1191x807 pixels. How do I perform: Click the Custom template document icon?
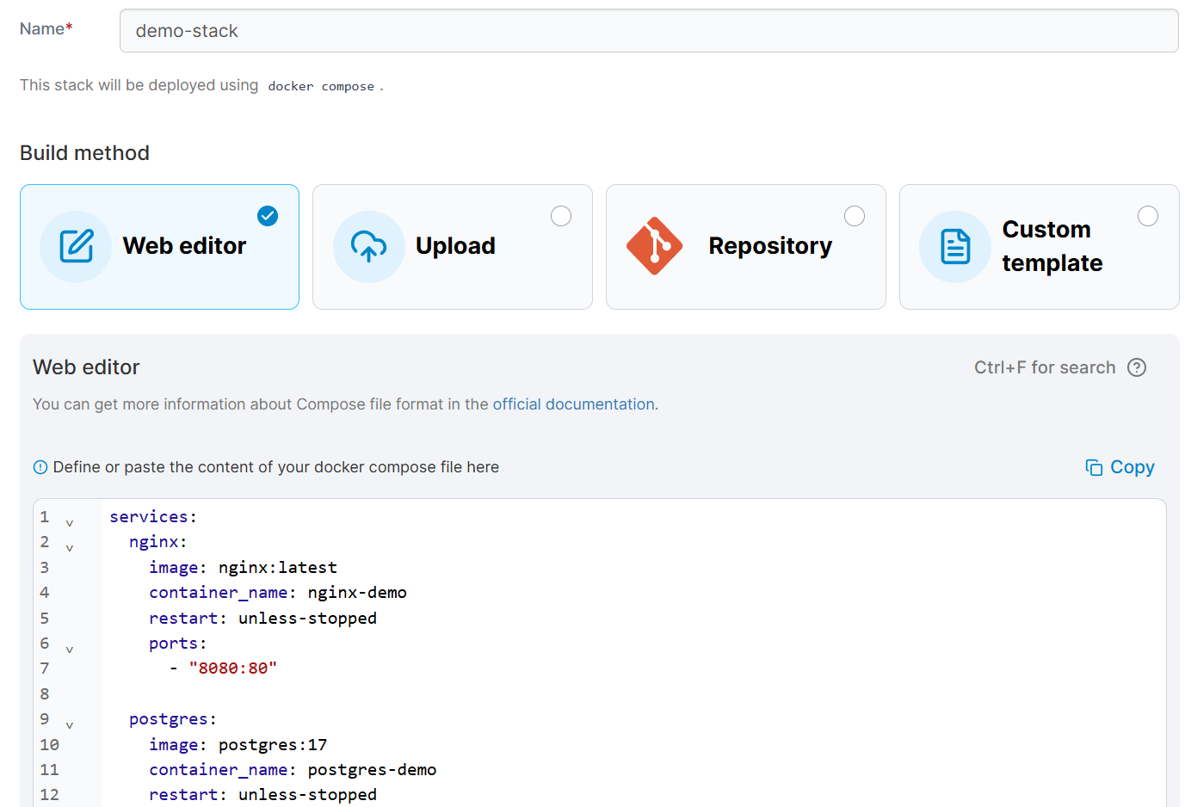(x=955, y=246)
